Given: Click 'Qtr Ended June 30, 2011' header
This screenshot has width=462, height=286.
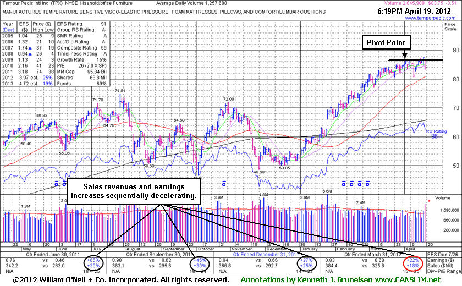Looking at the screenshot, I should point(53,254).
